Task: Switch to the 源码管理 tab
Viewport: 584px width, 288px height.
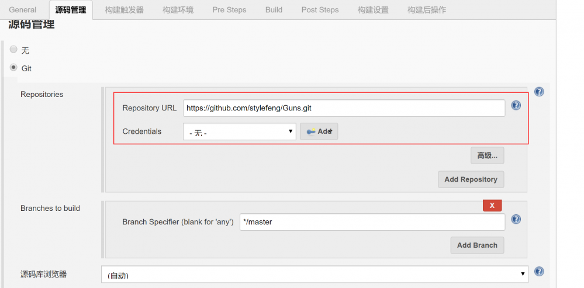Action: click(x=71, y=10)
